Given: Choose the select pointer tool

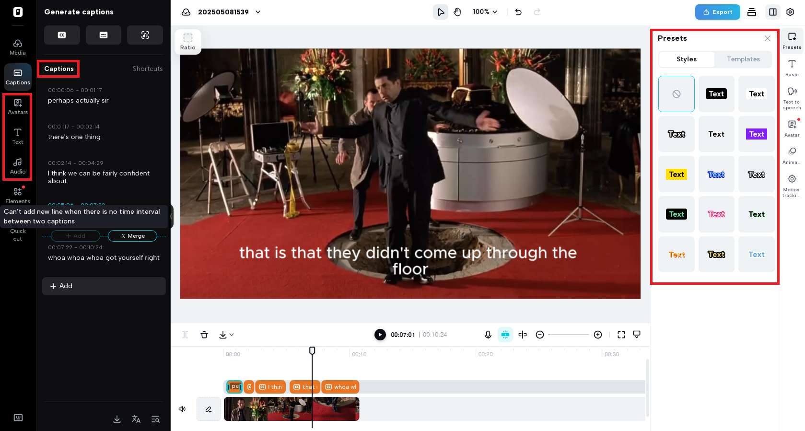Looking at the screenshot, I should (441, 12).
